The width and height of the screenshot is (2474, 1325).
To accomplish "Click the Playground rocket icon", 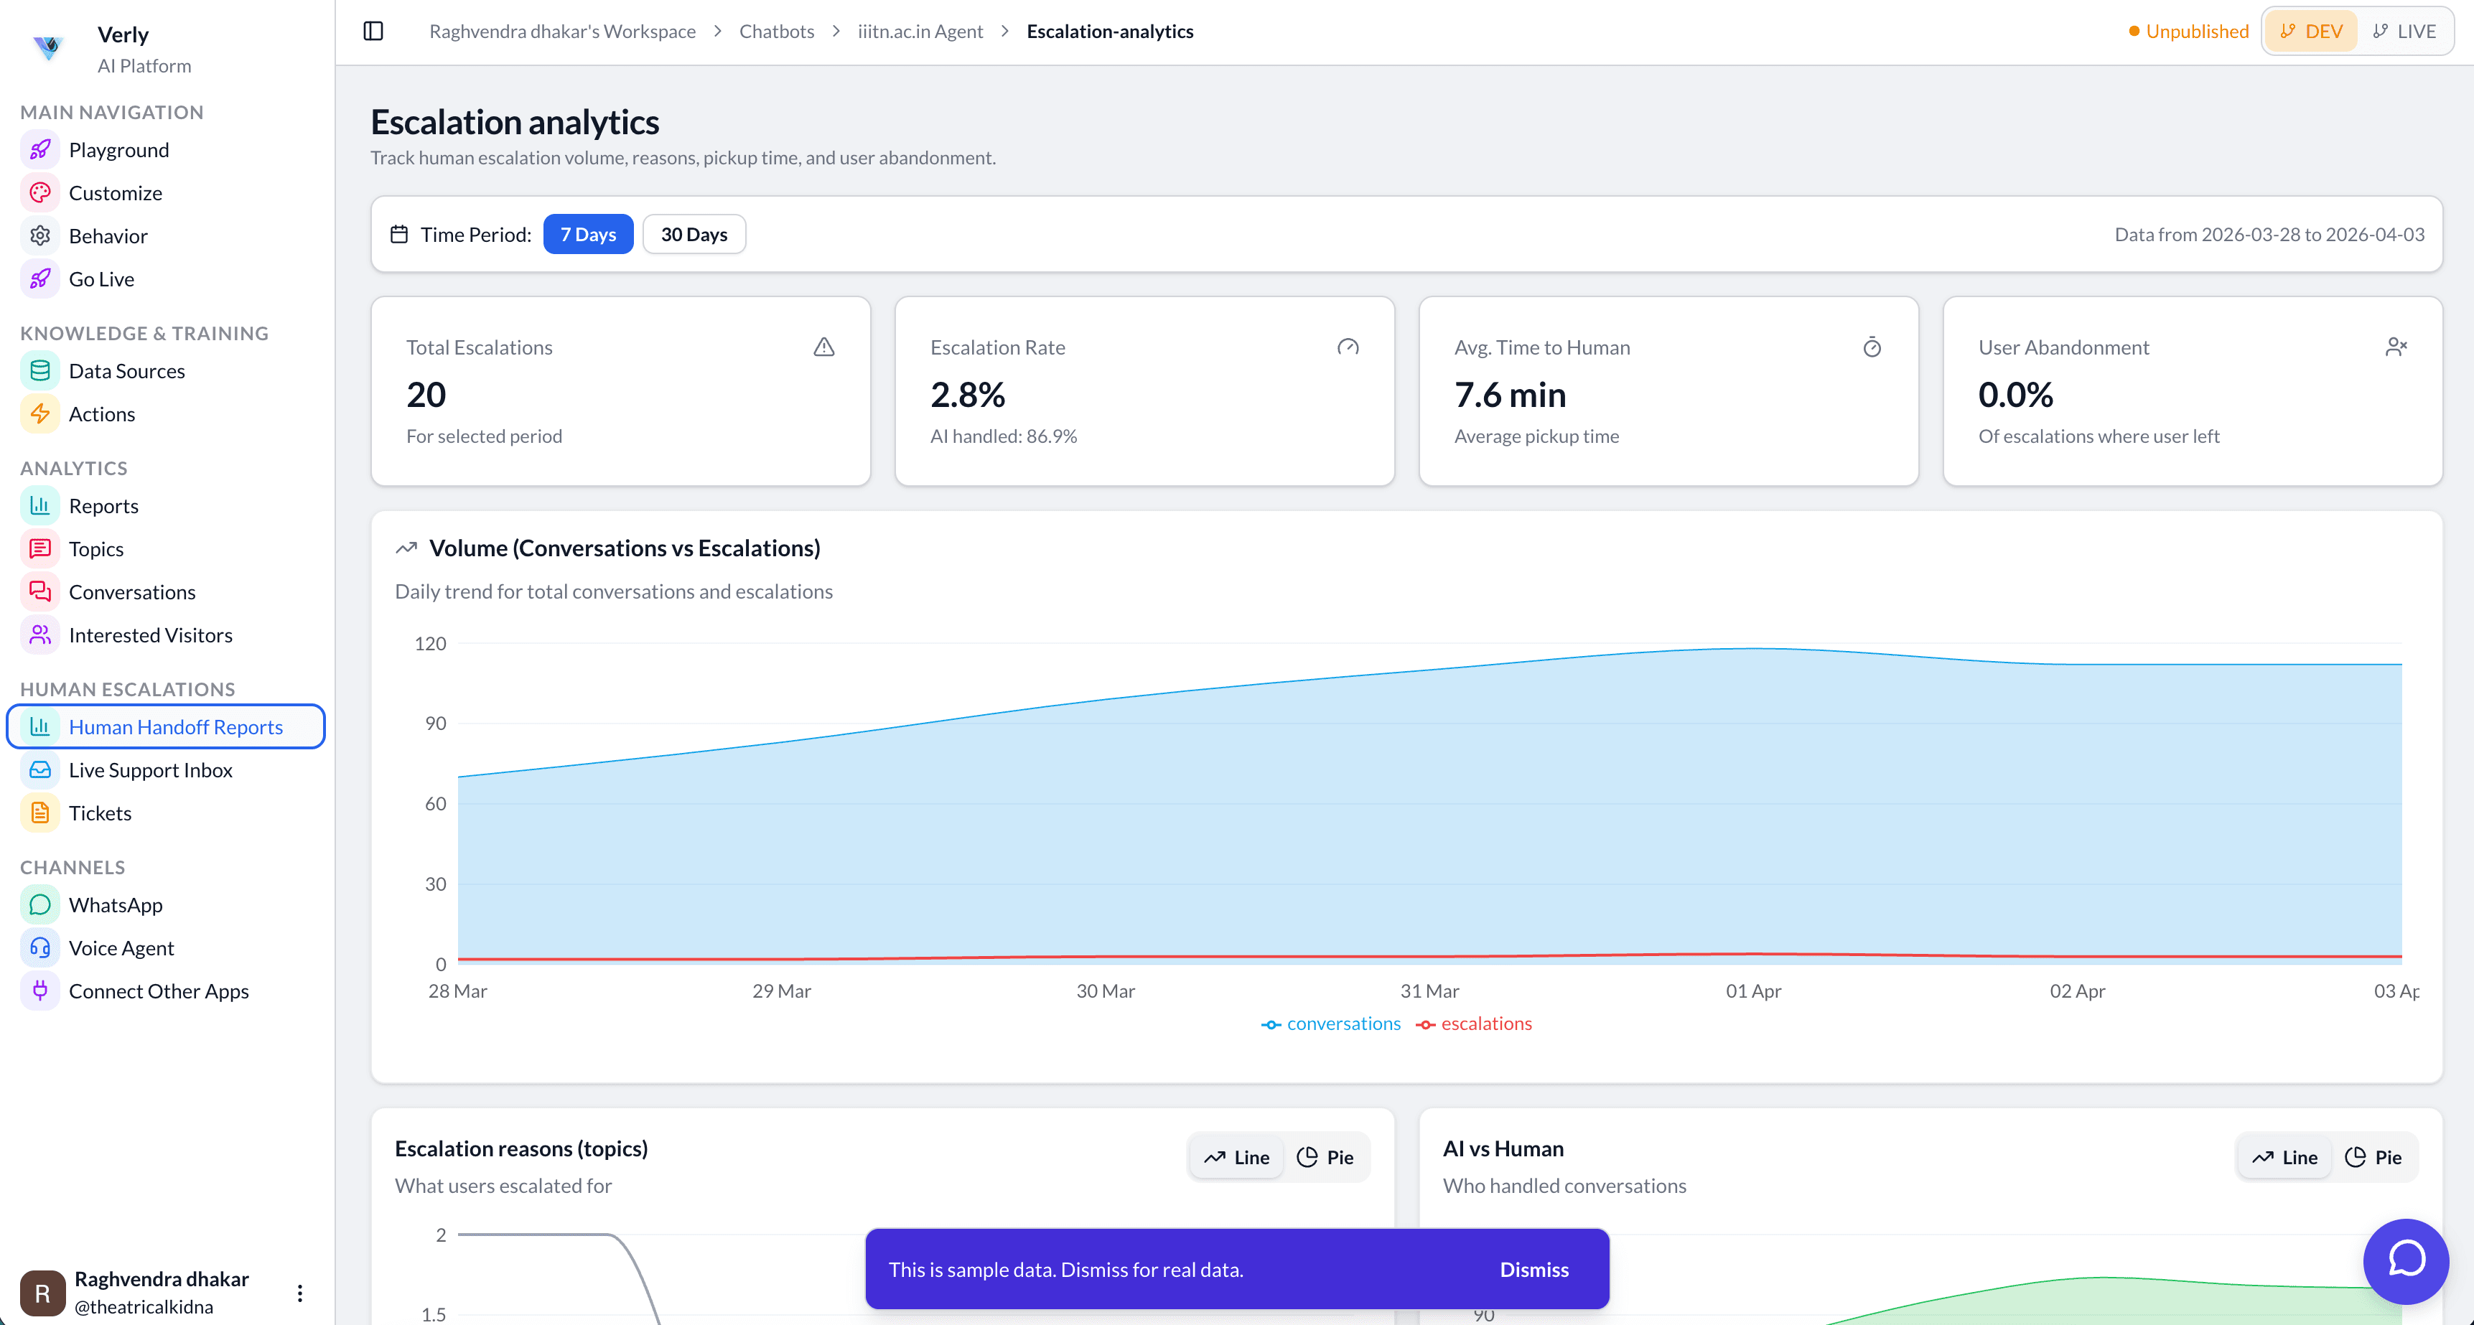I will (39, 150).
